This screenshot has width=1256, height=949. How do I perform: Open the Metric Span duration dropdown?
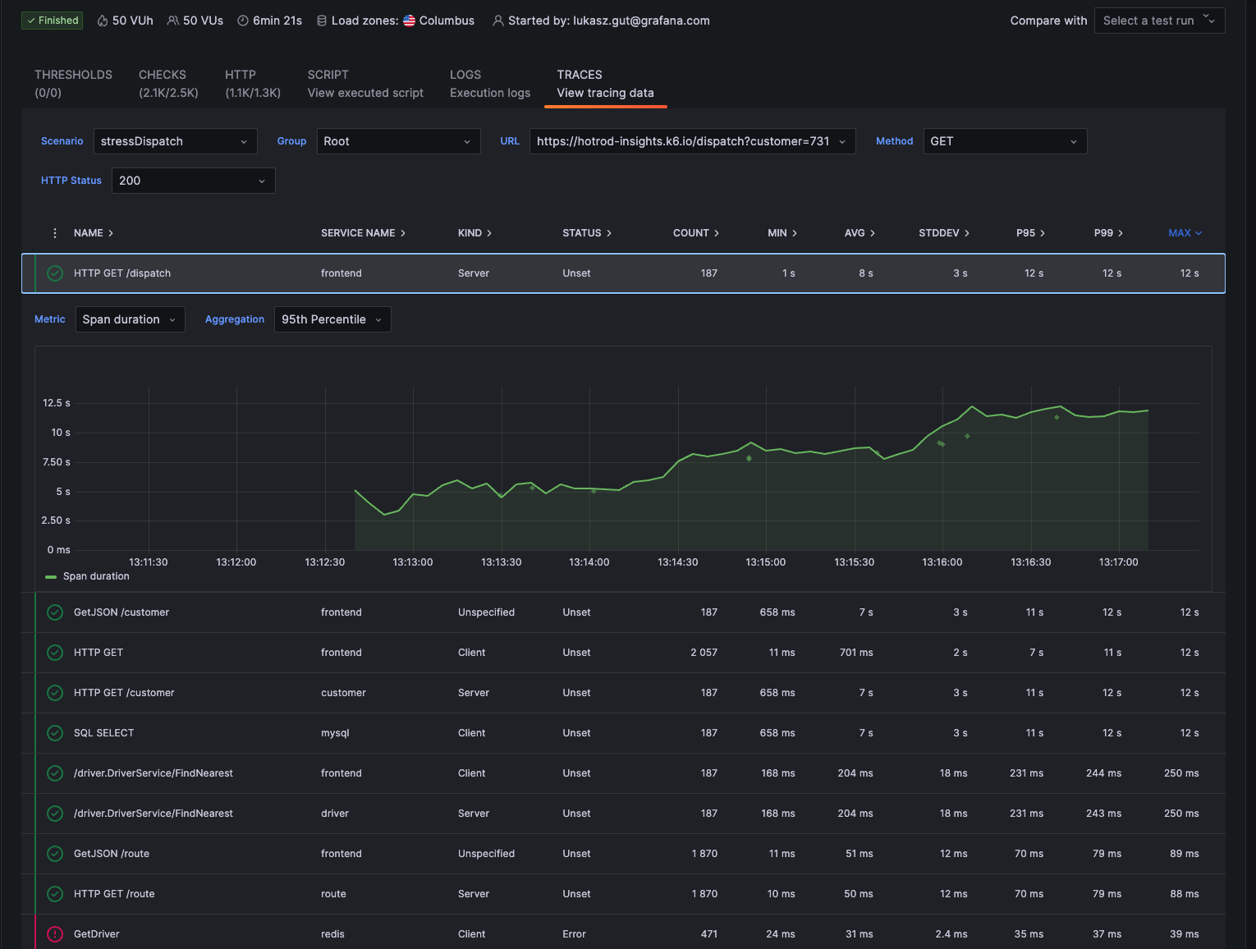(130, 319)
